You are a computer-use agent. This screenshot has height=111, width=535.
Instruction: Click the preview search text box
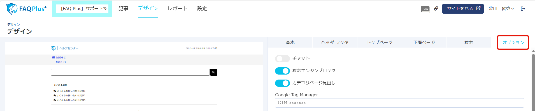(x=130, y=72)
